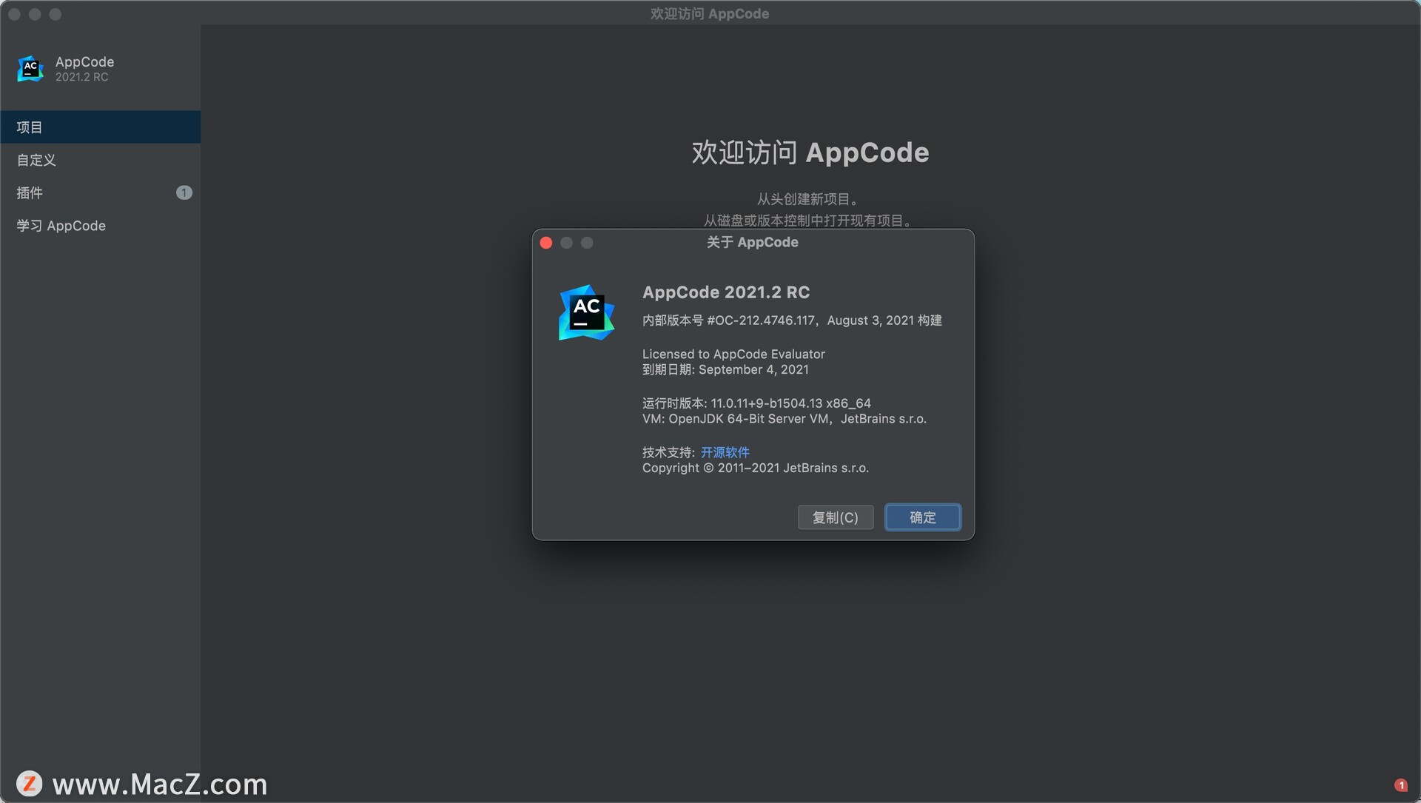Viewport: 1421px width, 803px height.
Task: Click the 2021.2 RC version label in sidebar
Action: tap(81, 77)
